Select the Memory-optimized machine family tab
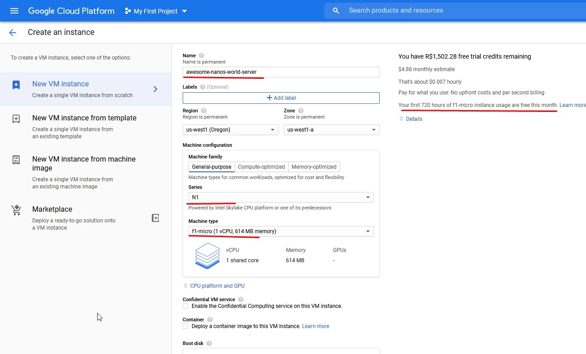The image size is (586, 354). (314, 167)
